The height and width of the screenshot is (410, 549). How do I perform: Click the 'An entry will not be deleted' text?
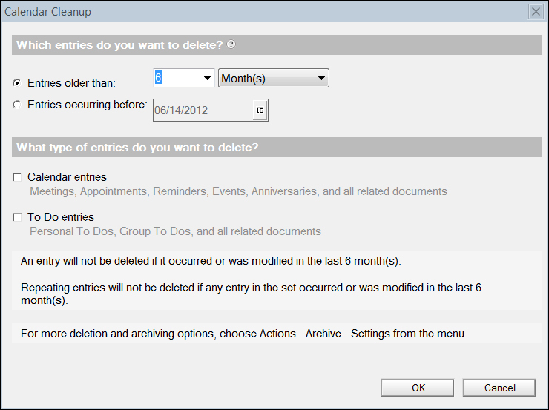(211, 261)
